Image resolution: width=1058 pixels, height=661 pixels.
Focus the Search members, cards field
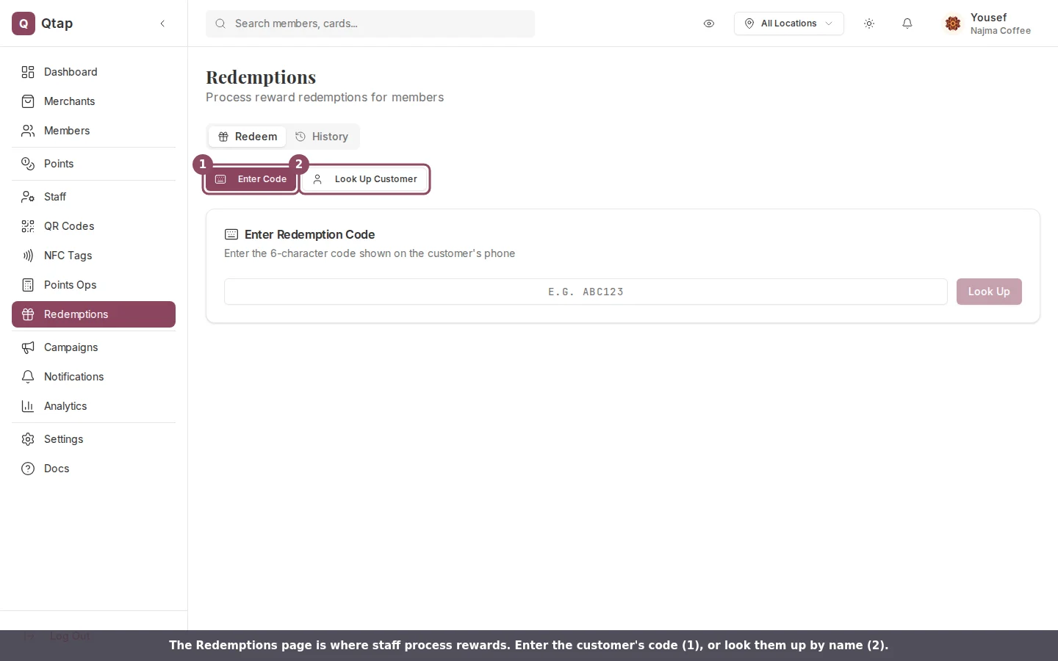[x=370, y=24]
